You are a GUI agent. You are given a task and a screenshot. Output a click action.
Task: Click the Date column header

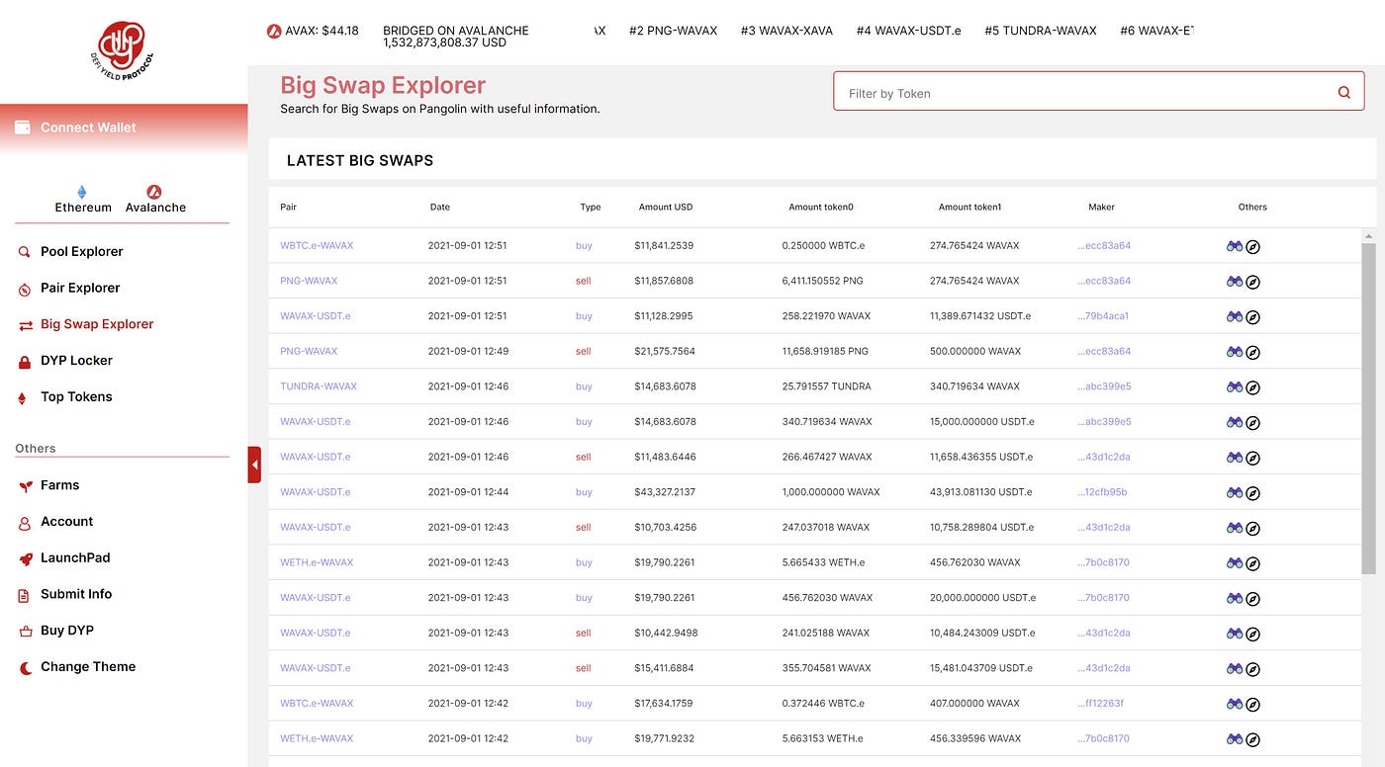[440, 208]
